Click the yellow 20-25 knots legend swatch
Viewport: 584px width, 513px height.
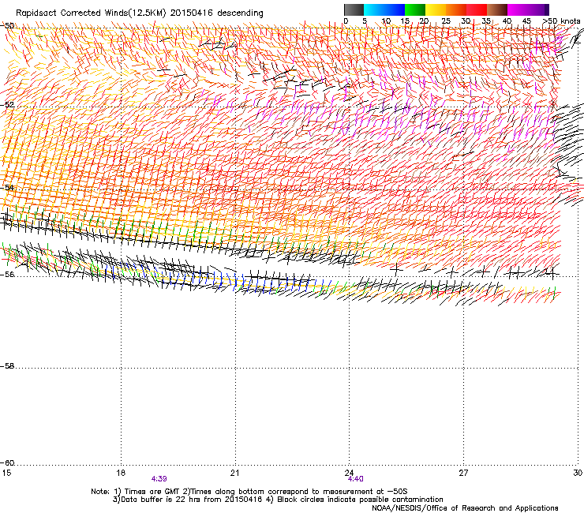click(436, 9)
